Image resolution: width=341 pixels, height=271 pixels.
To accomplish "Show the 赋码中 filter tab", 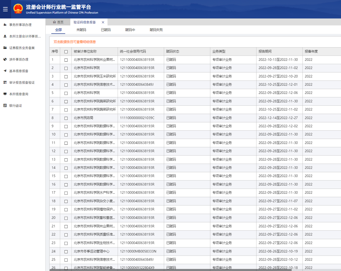I will point(130,30).
